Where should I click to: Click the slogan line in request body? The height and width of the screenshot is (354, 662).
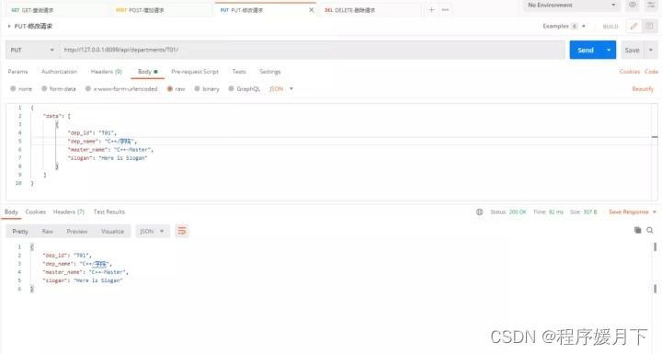(108, 158)
